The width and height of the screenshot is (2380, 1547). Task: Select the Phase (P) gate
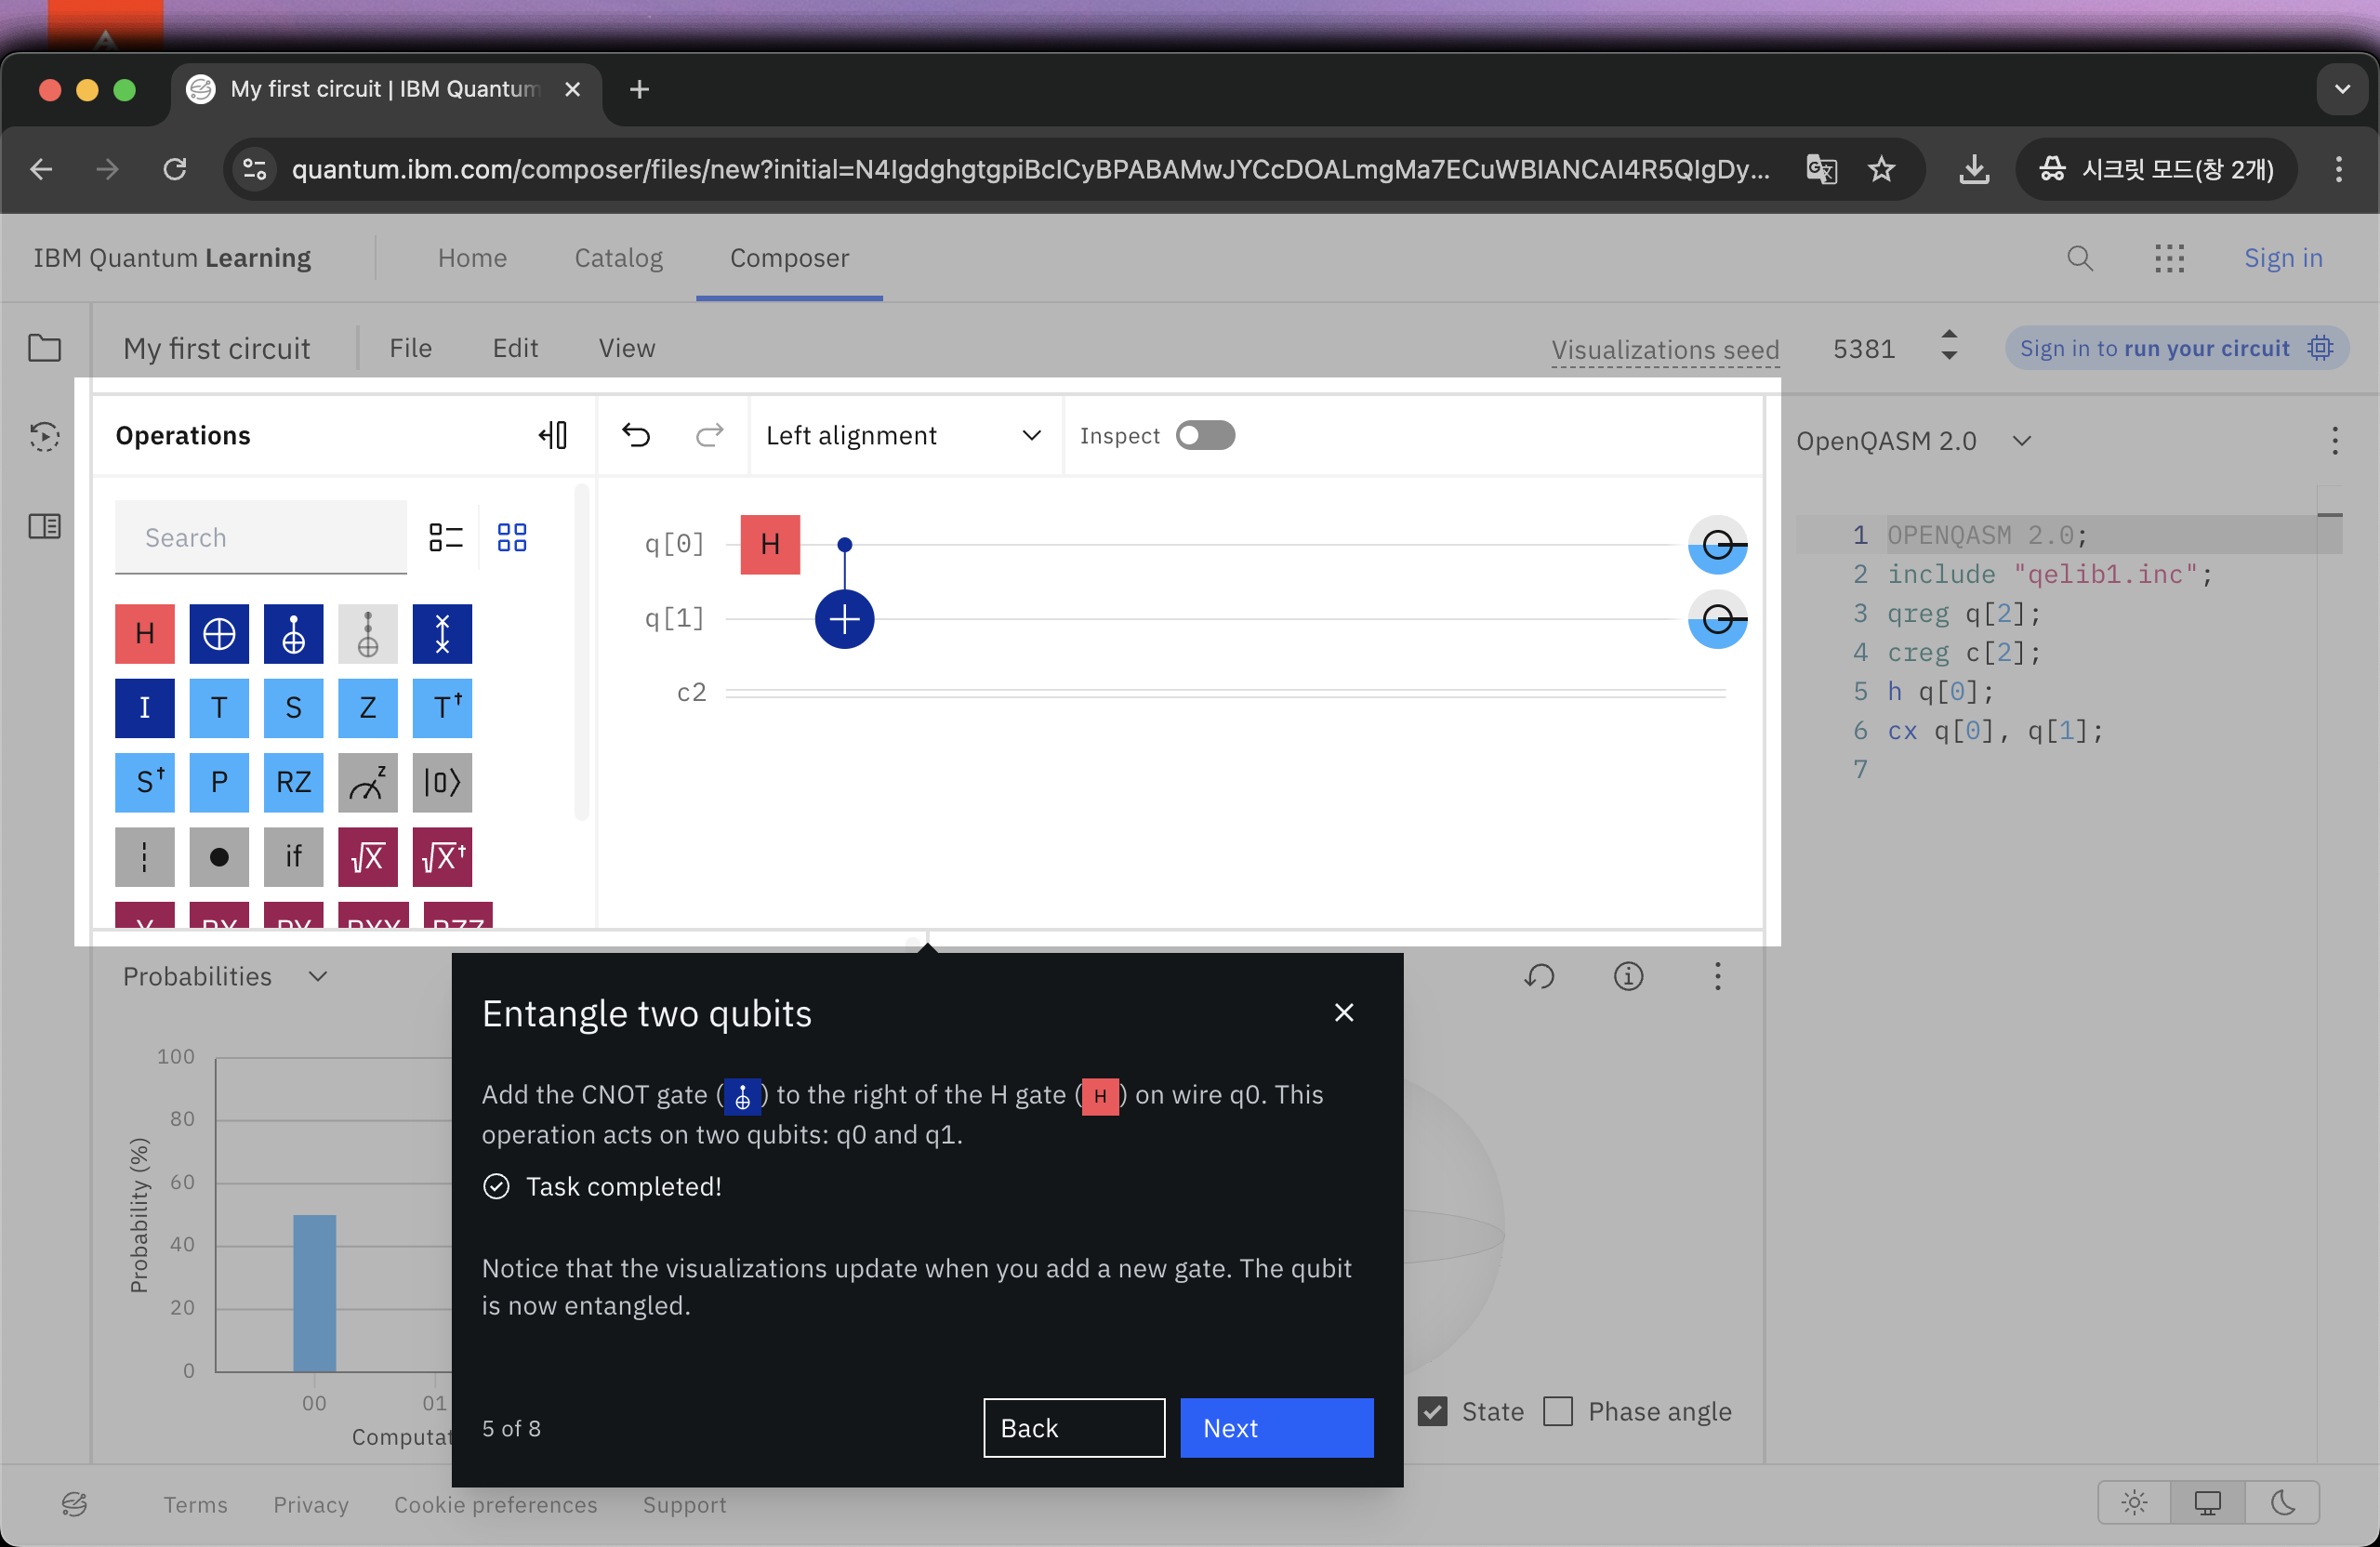pos(219,782)
